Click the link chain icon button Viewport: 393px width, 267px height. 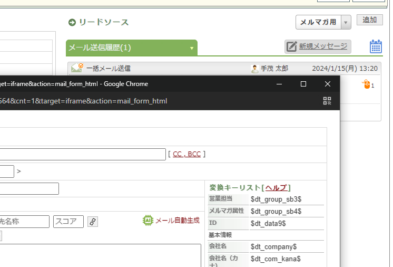click(93, 222)
